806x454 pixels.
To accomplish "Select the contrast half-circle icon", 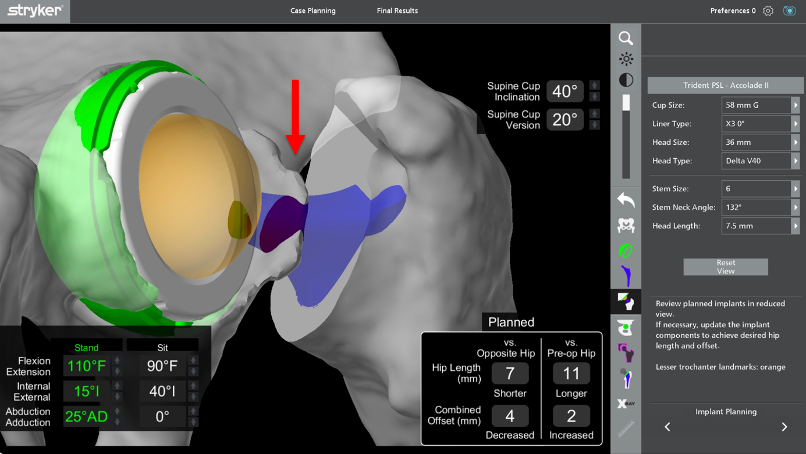I will click(626, 80).
